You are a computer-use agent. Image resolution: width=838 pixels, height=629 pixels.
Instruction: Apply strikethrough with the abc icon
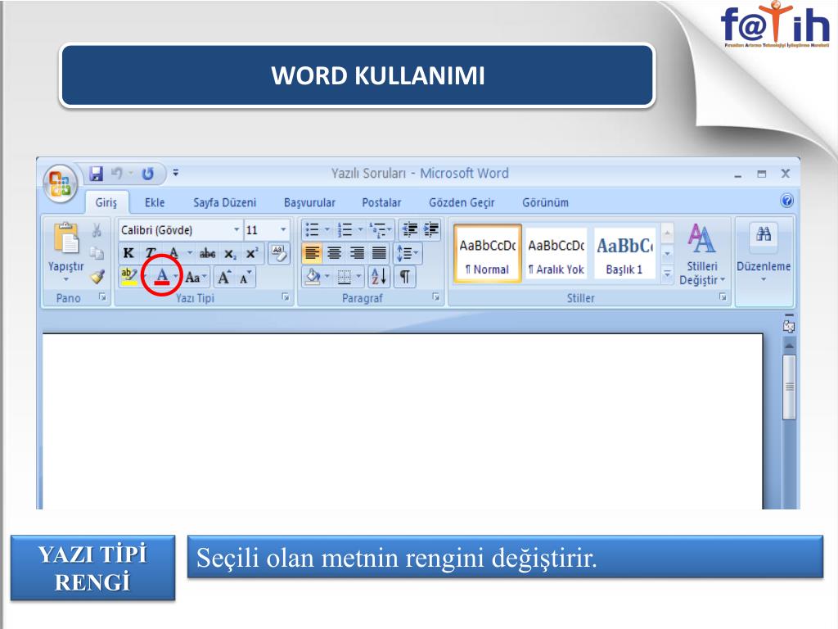coord(207,254)
